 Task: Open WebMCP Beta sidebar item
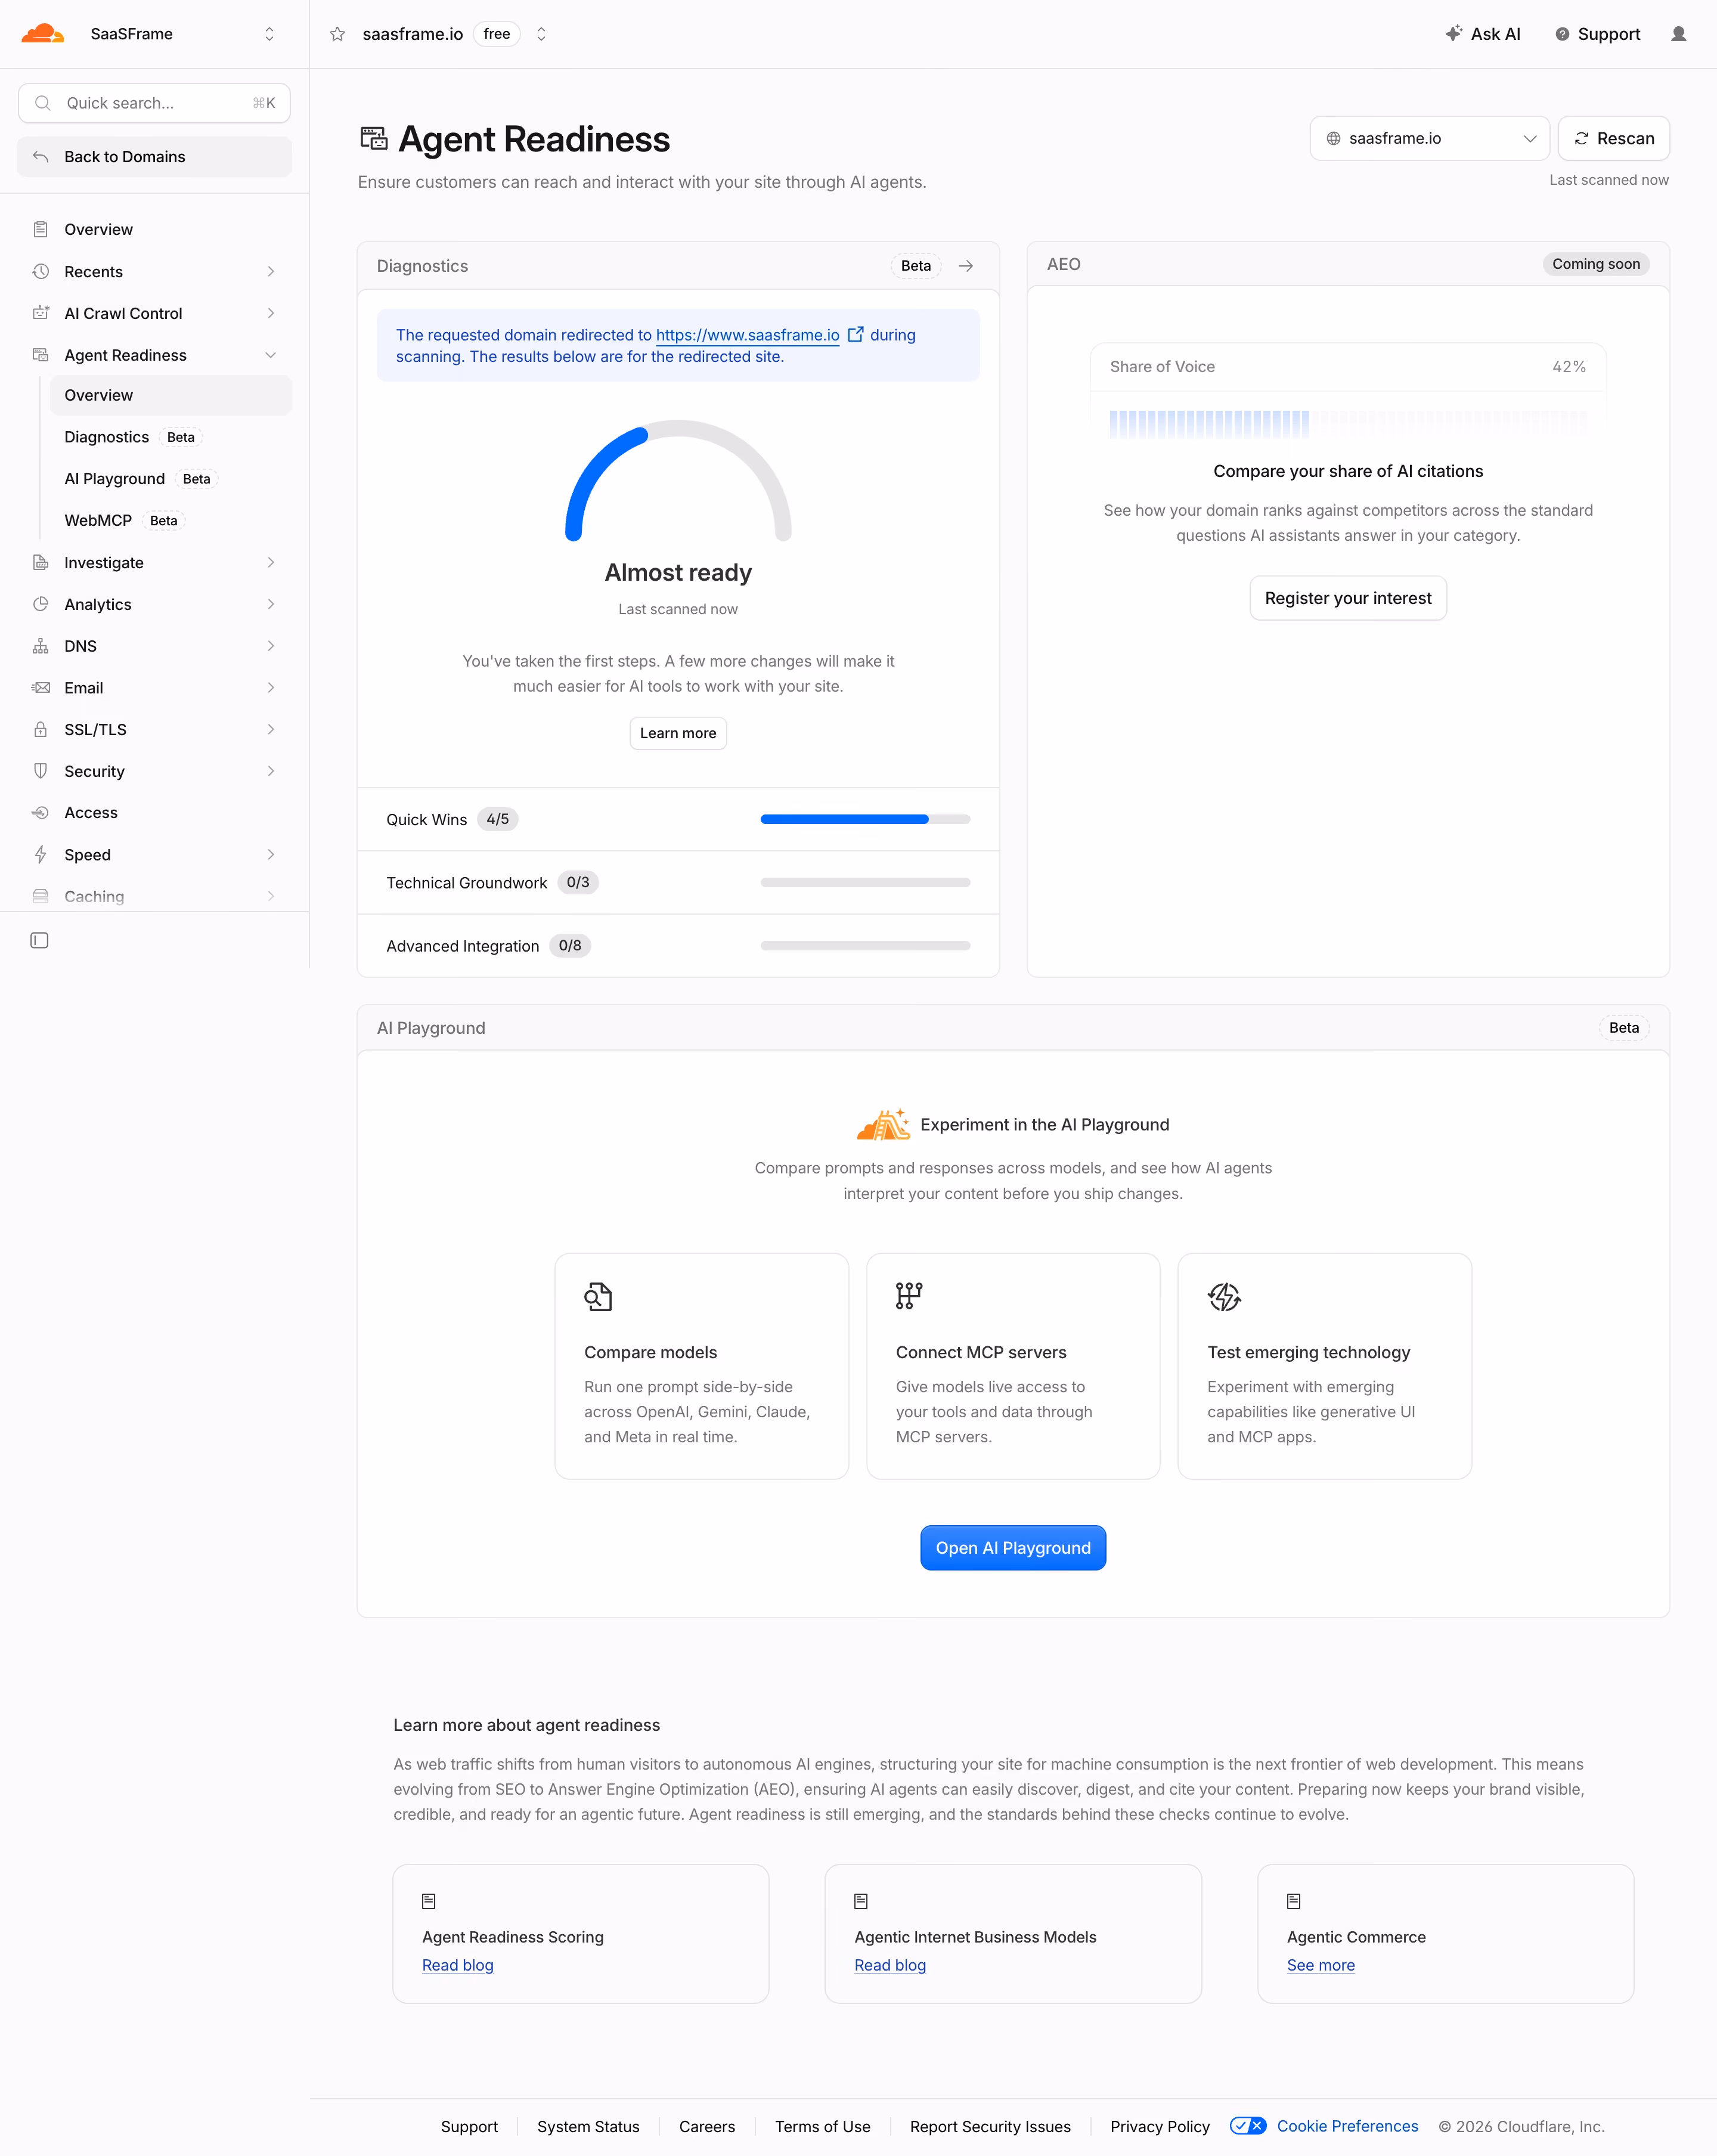pos(171,520)
